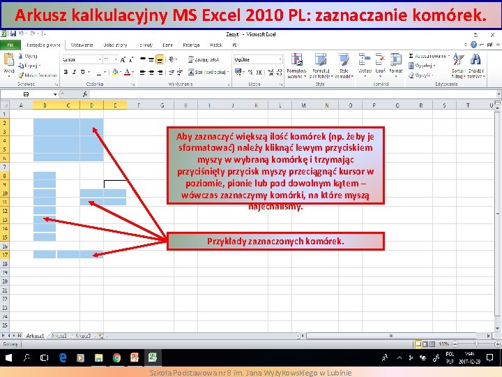Toggle center horizontal alignment
The height and width of the screenshot is (377, 502).
(151, 73)
